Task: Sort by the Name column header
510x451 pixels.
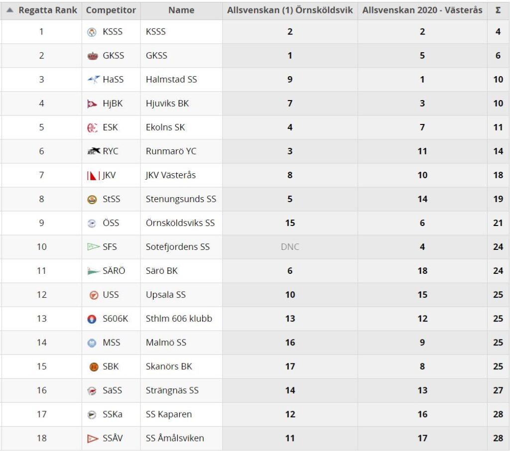Action: click(181, 10)
